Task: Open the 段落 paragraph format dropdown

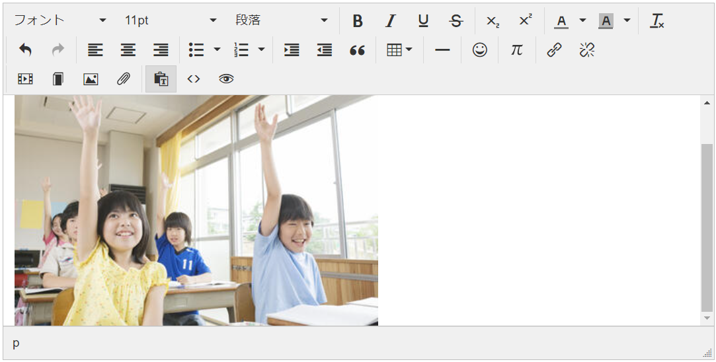Action: [281, 20]
